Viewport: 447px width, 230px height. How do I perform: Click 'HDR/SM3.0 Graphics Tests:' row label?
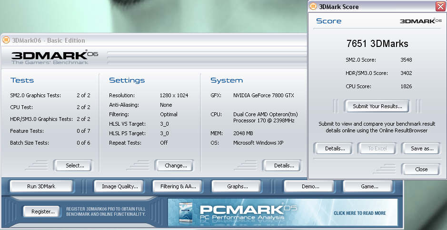(41, 119)
